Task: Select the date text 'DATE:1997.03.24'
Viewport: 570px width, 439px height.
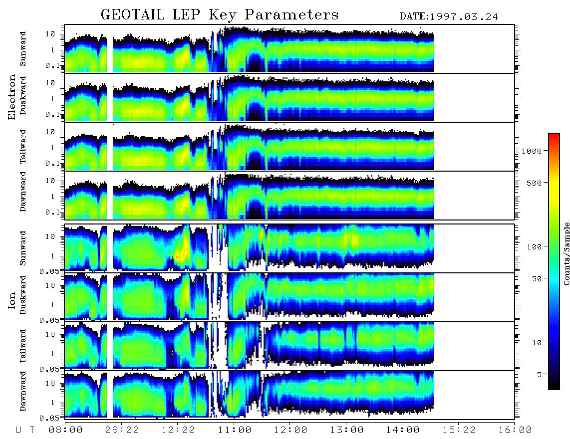Action: 449,17
